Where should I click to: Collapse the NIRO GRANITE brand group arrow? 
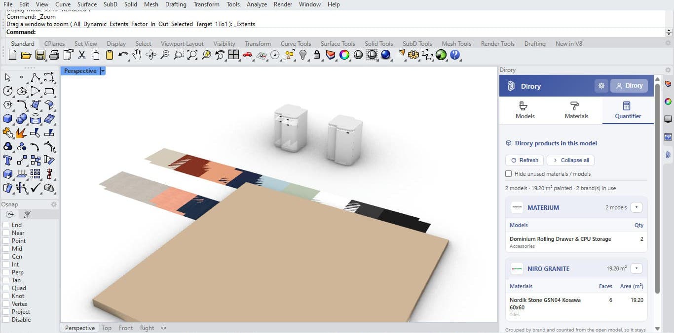[637, 268]
